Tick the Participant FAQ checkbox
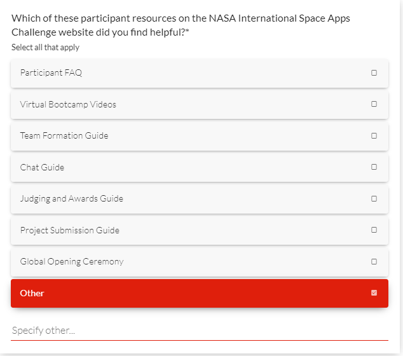This screenshot has width=403, height=356. (x=374, y=73)
